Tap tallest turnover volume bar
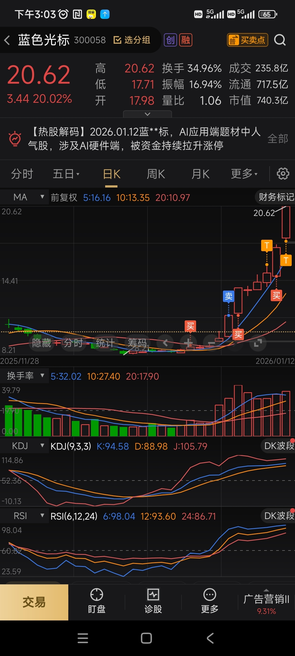Screen dimensions: 295x656 pyautogui.click(x=238, y=411)
